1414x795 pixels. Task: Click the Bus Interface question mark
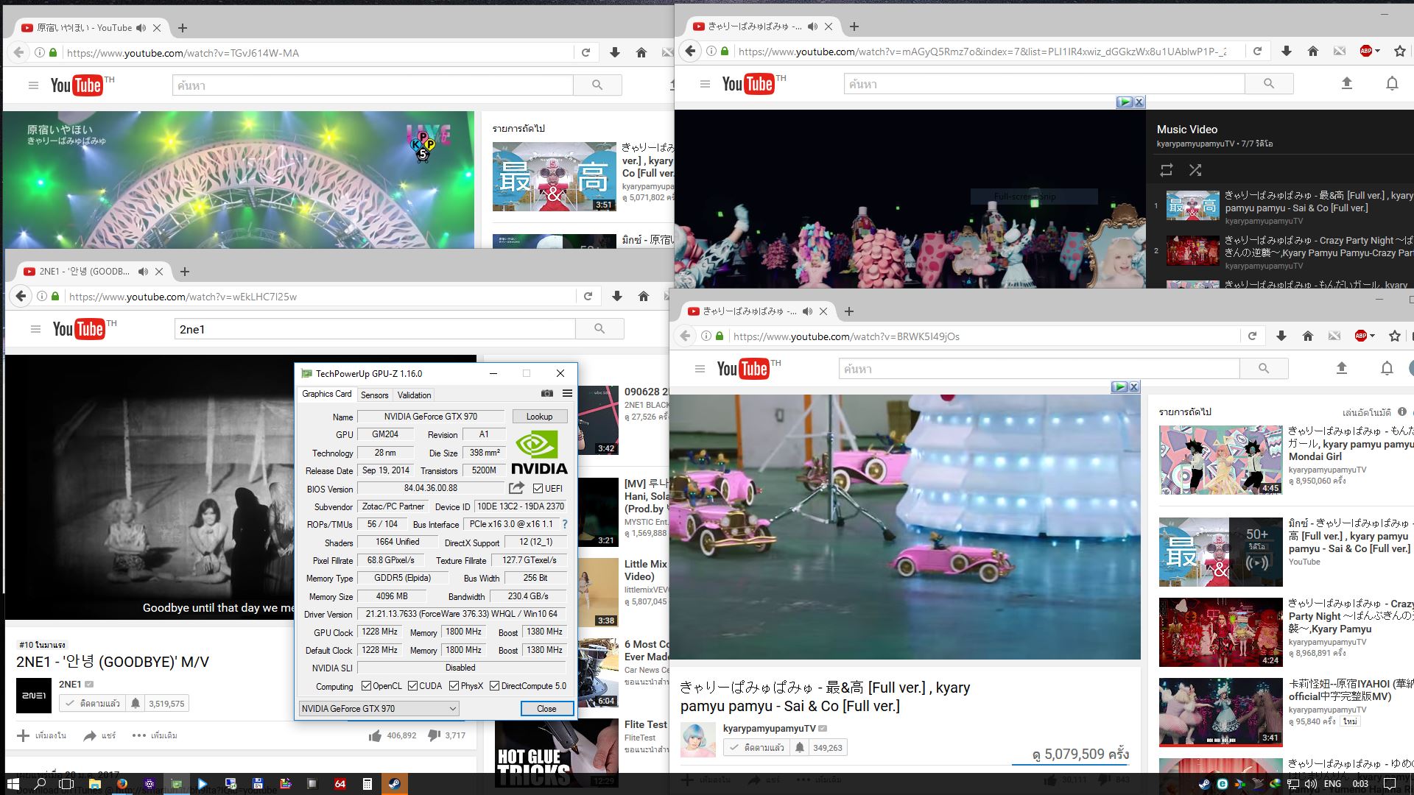click(x=565, y=524)
